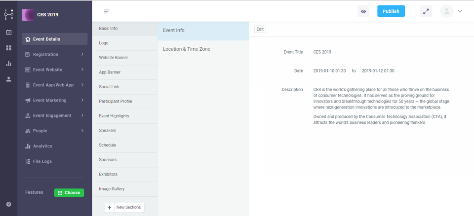This screenshot has height=216, width=474.
Task: Click the CES 2019 purple event logo
Action: pos(28,15)
